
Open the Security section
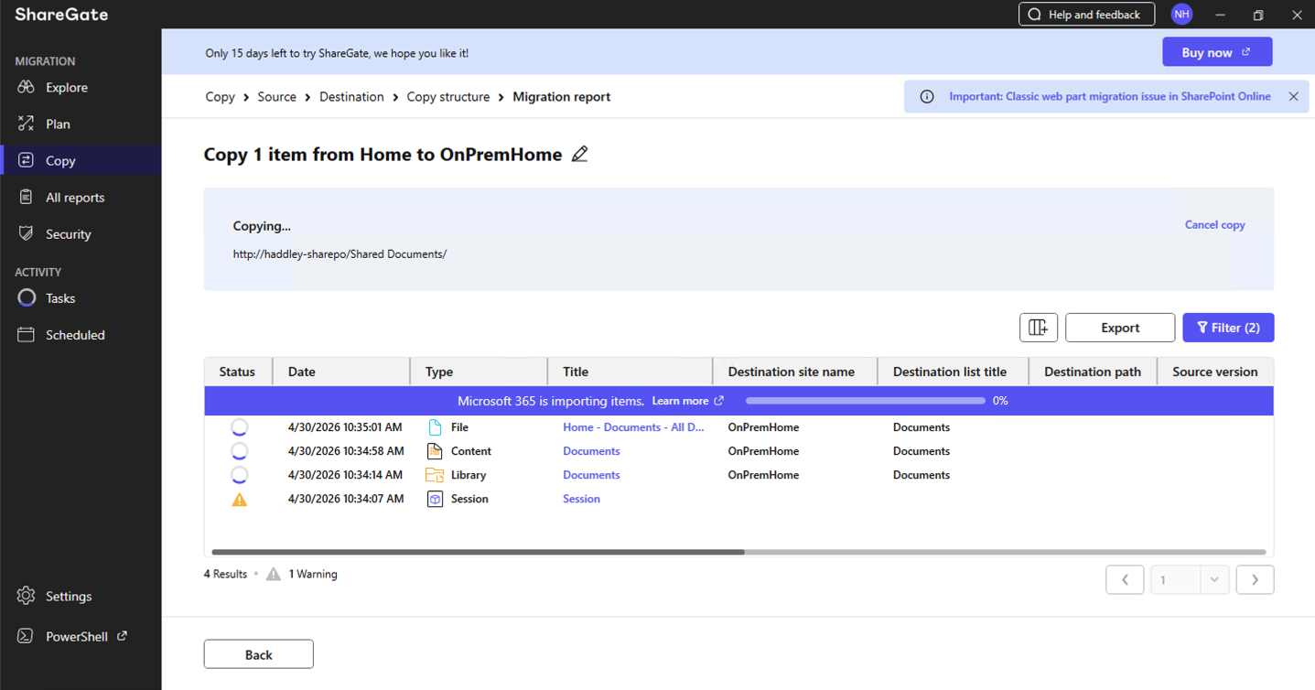pos(81,234)
